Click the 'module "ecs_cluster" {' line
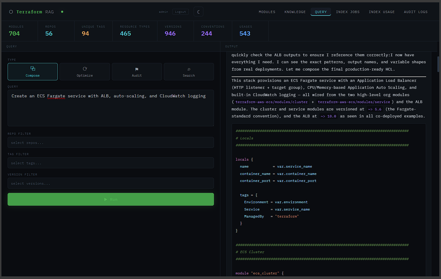441x279 pixels. [260, 273]
